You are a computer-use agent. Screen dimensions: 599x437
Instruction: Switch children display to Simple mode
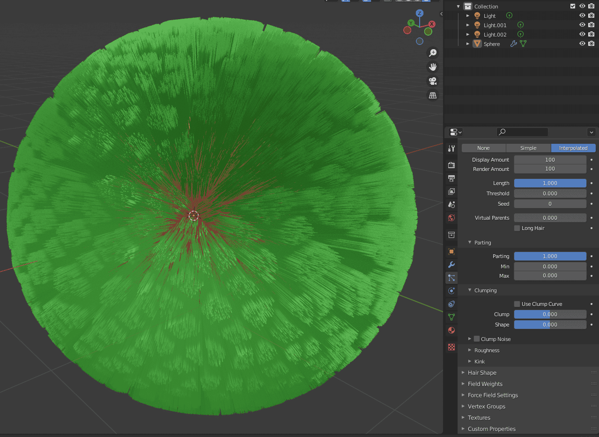coord(528,148)
